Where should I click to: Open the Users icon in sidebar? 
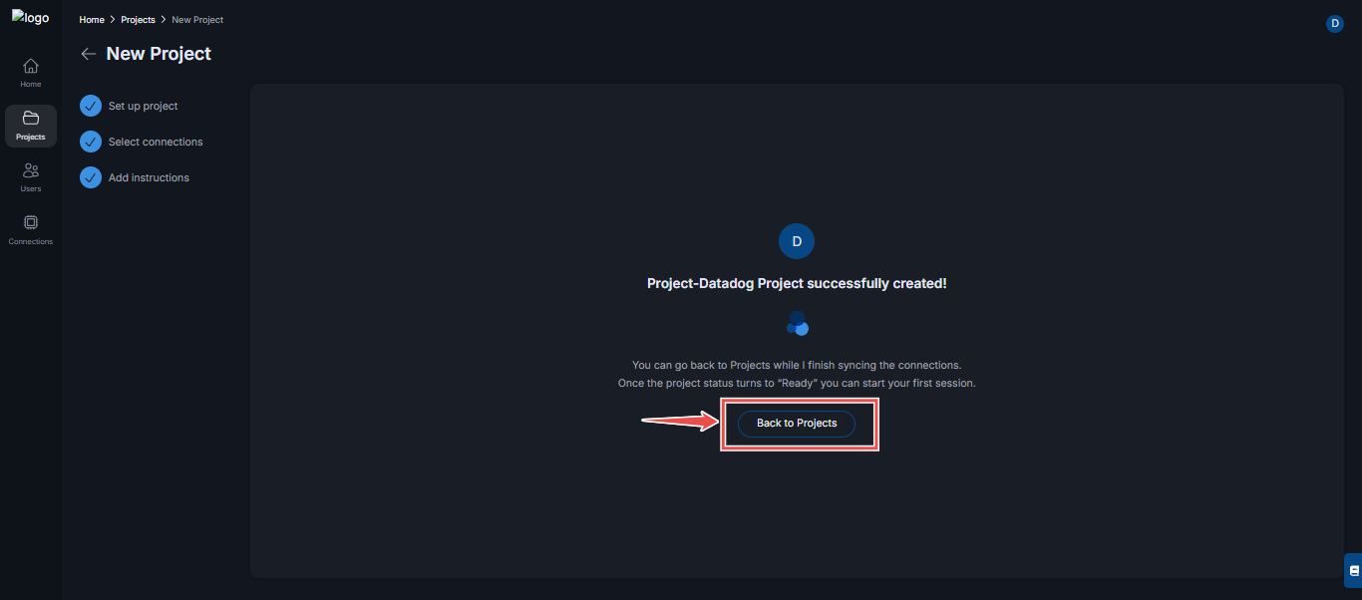click(x=31, y=170)
